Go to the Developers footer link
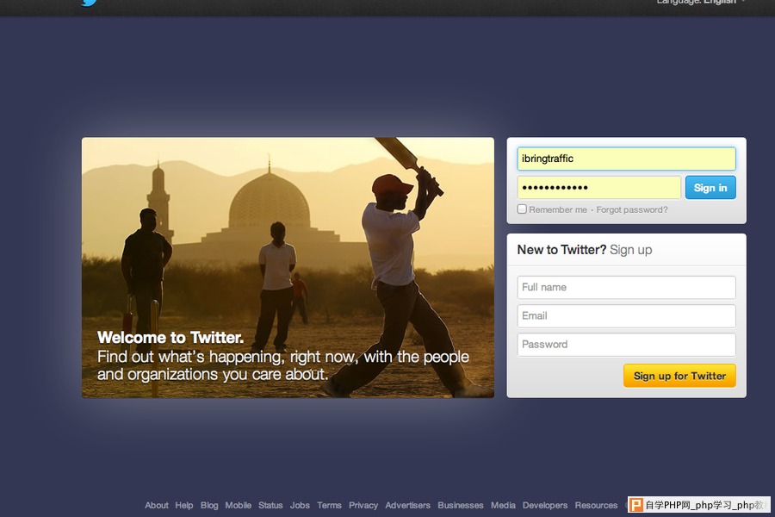This screenshot has height=517, width=775. point(545,505)
